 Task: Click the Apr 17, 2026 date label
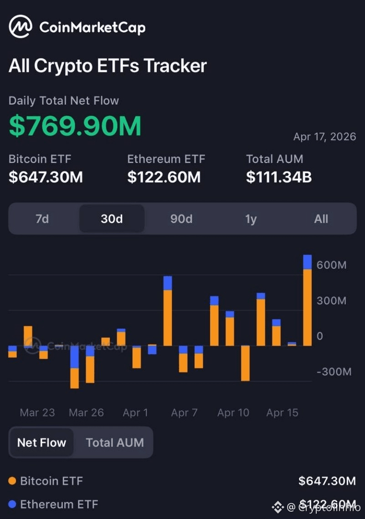(x=324, y=137)
